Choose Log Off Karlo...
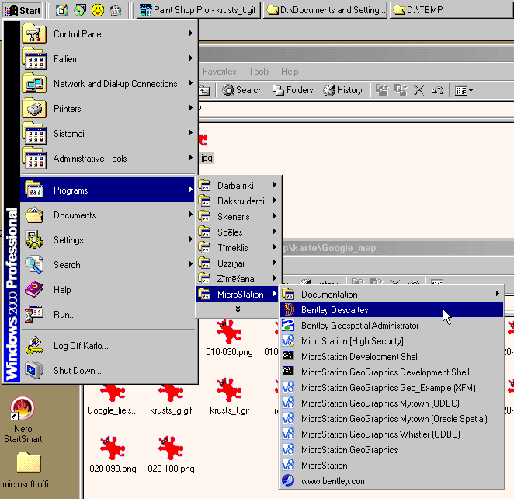 108,345
